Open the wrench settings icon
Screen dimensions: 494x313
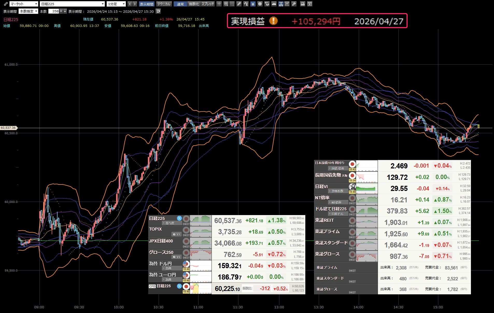pyautogui.click(x=294, y=4)
